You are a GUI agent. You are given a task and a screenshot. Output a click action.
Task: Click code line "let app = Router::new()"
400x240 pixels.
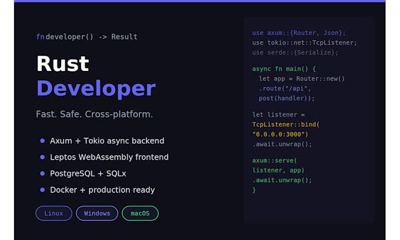point(302,79)
